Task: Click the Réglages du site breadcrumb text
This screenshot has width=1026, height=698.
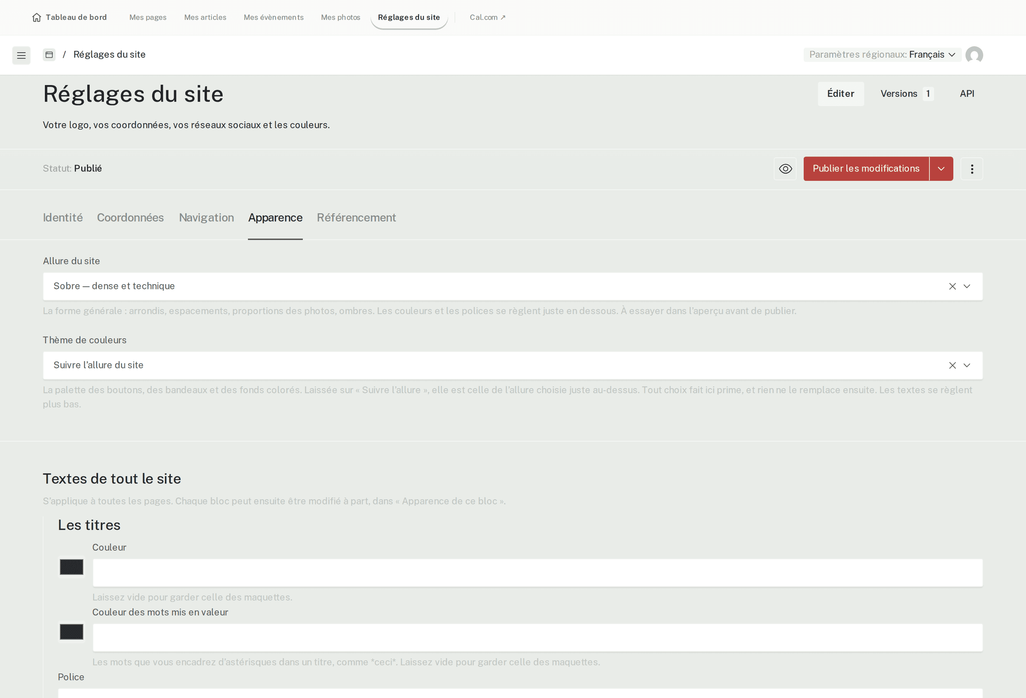Action: [109, 55]
